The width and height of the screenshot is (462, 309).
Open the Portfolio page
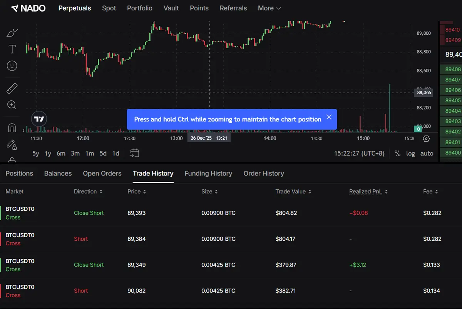coord(140,8)
